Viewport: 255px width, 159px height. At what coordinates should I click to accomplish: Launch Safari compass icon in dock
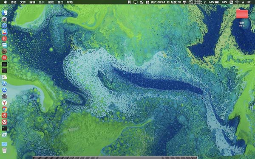4,25
